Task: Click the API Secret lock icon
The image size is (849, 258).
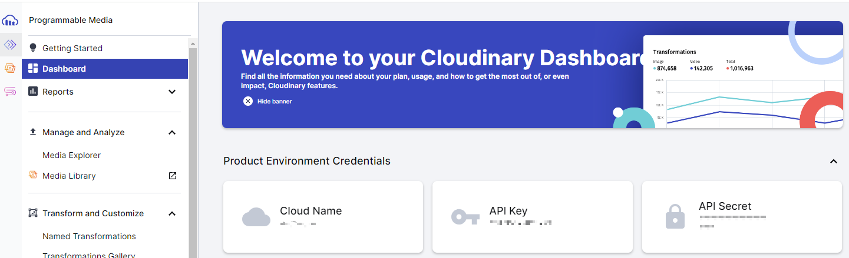Action: point(675,216)
